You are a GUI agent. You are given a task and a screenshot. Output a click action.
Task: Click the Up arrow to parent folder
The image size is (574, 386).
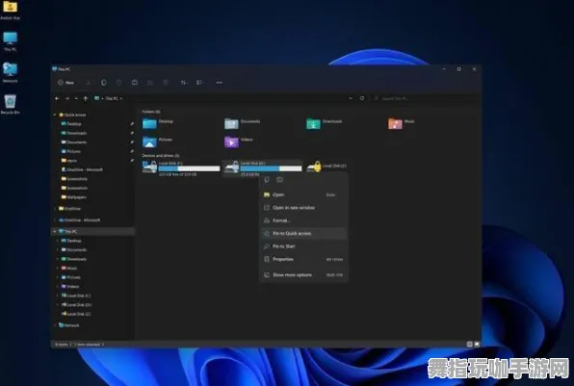point(86,98)
